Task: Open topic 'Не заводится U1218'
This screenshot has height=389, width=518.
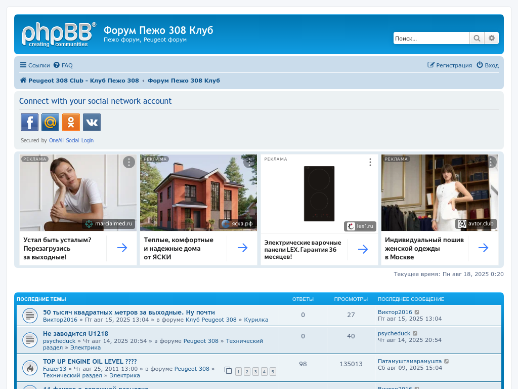Action: (75, 334)
